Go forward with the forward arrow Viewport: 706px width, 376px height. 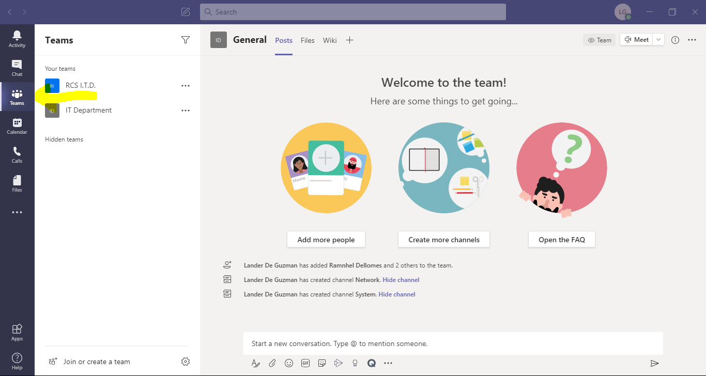click(x=24, y=12)
